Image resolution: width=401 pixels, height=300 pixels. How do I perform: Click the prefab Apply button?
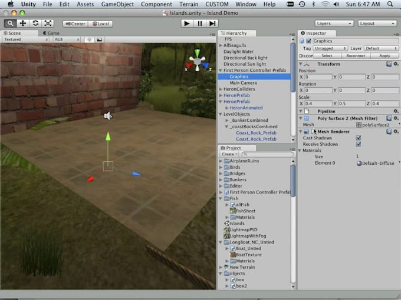384,56
